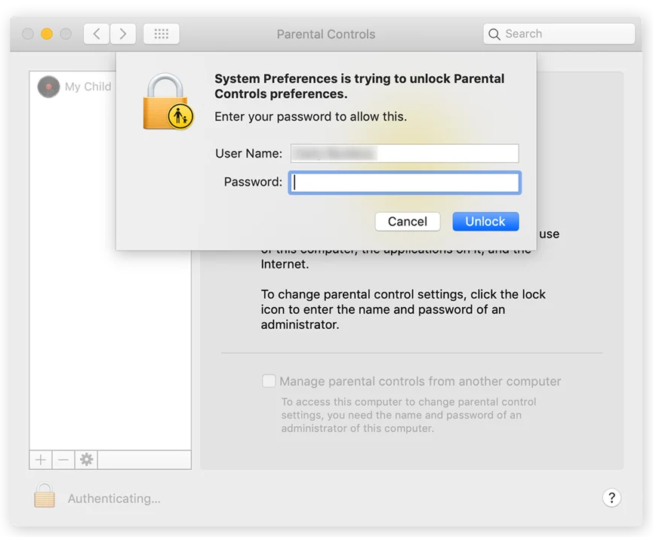The width and height of the screenshot is (653, 537).
Task: Minimize the window with the yellow button
Action: click(x=47, y=34)
